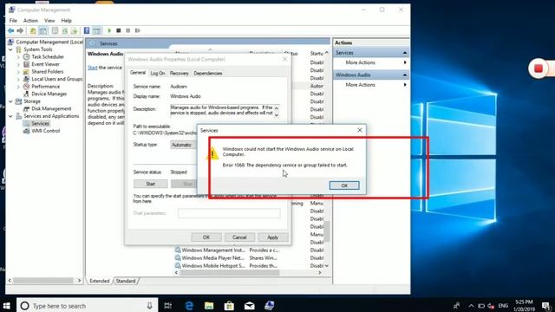Image resolution: width=555 pixels, height=312 pixels.
Task: Select the Services node in the tree
Action: tap(40, 123)
